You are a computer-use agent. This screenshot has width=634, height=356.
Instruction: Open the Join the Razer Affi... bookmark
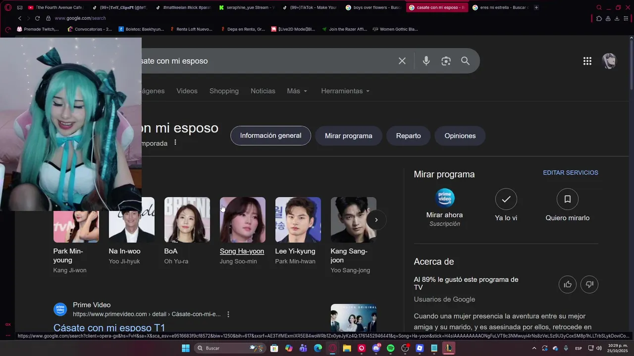(x=344, y=29)
